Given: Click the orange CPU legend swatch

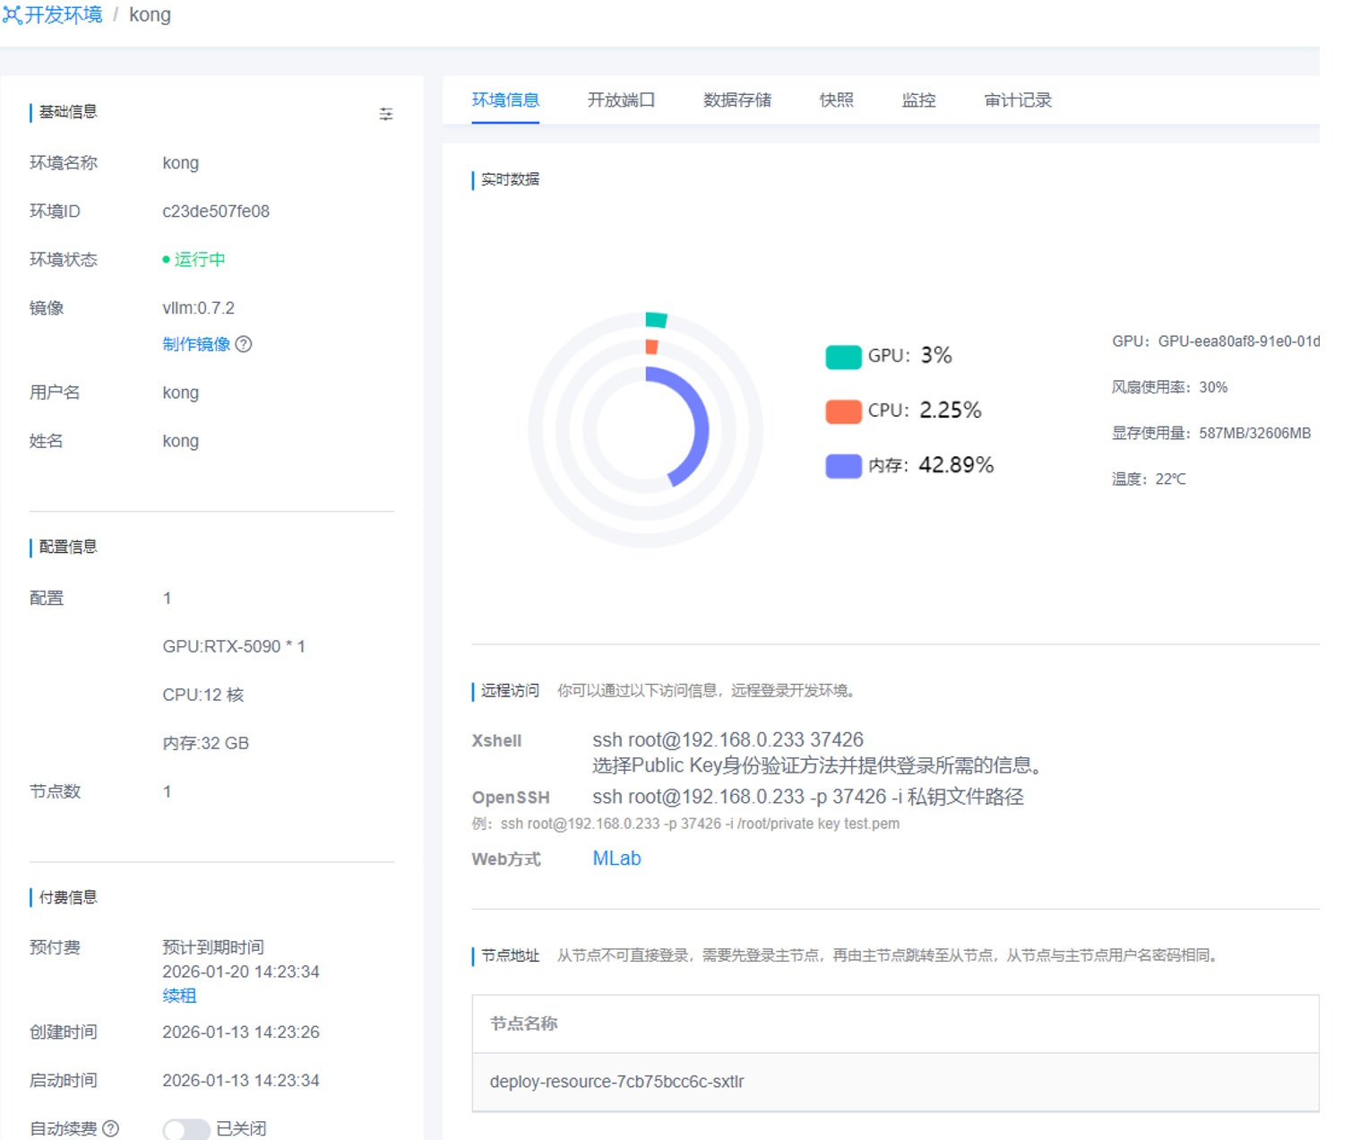Looking at the screenshot, I should coord(843,411).
